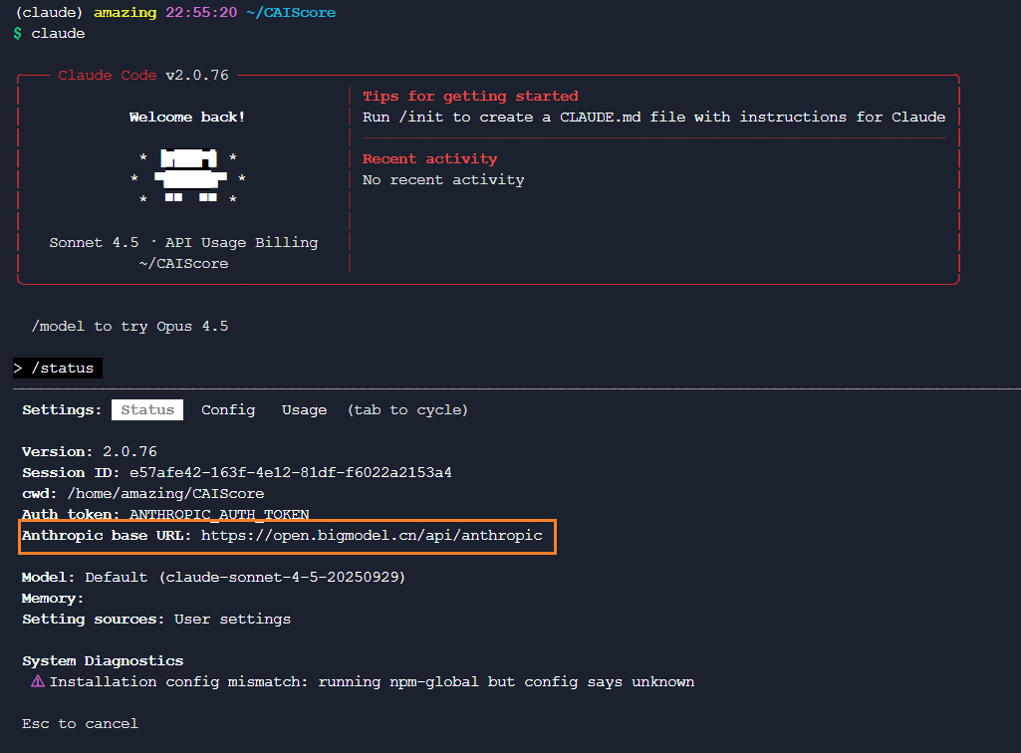The width and height of the screenshot is (1021, 753).
Task: Click the 22:55:20 timestamp in the prompt
Action: pyautogui.click(x=201, y=12)
